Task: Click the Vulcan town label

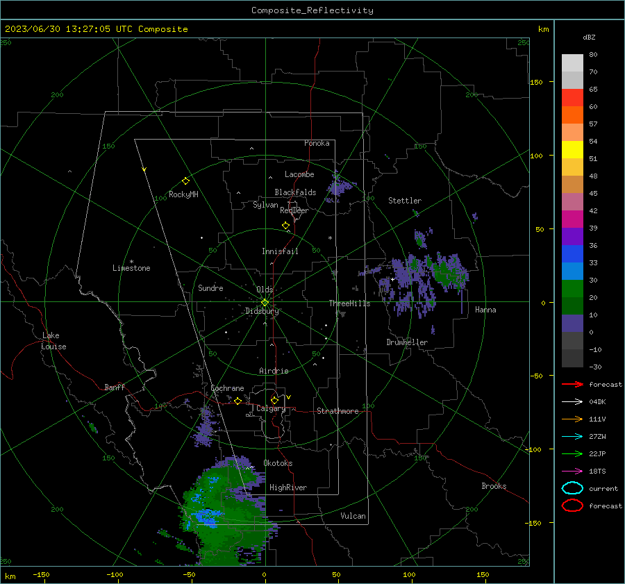Action: tap(353, 516)
